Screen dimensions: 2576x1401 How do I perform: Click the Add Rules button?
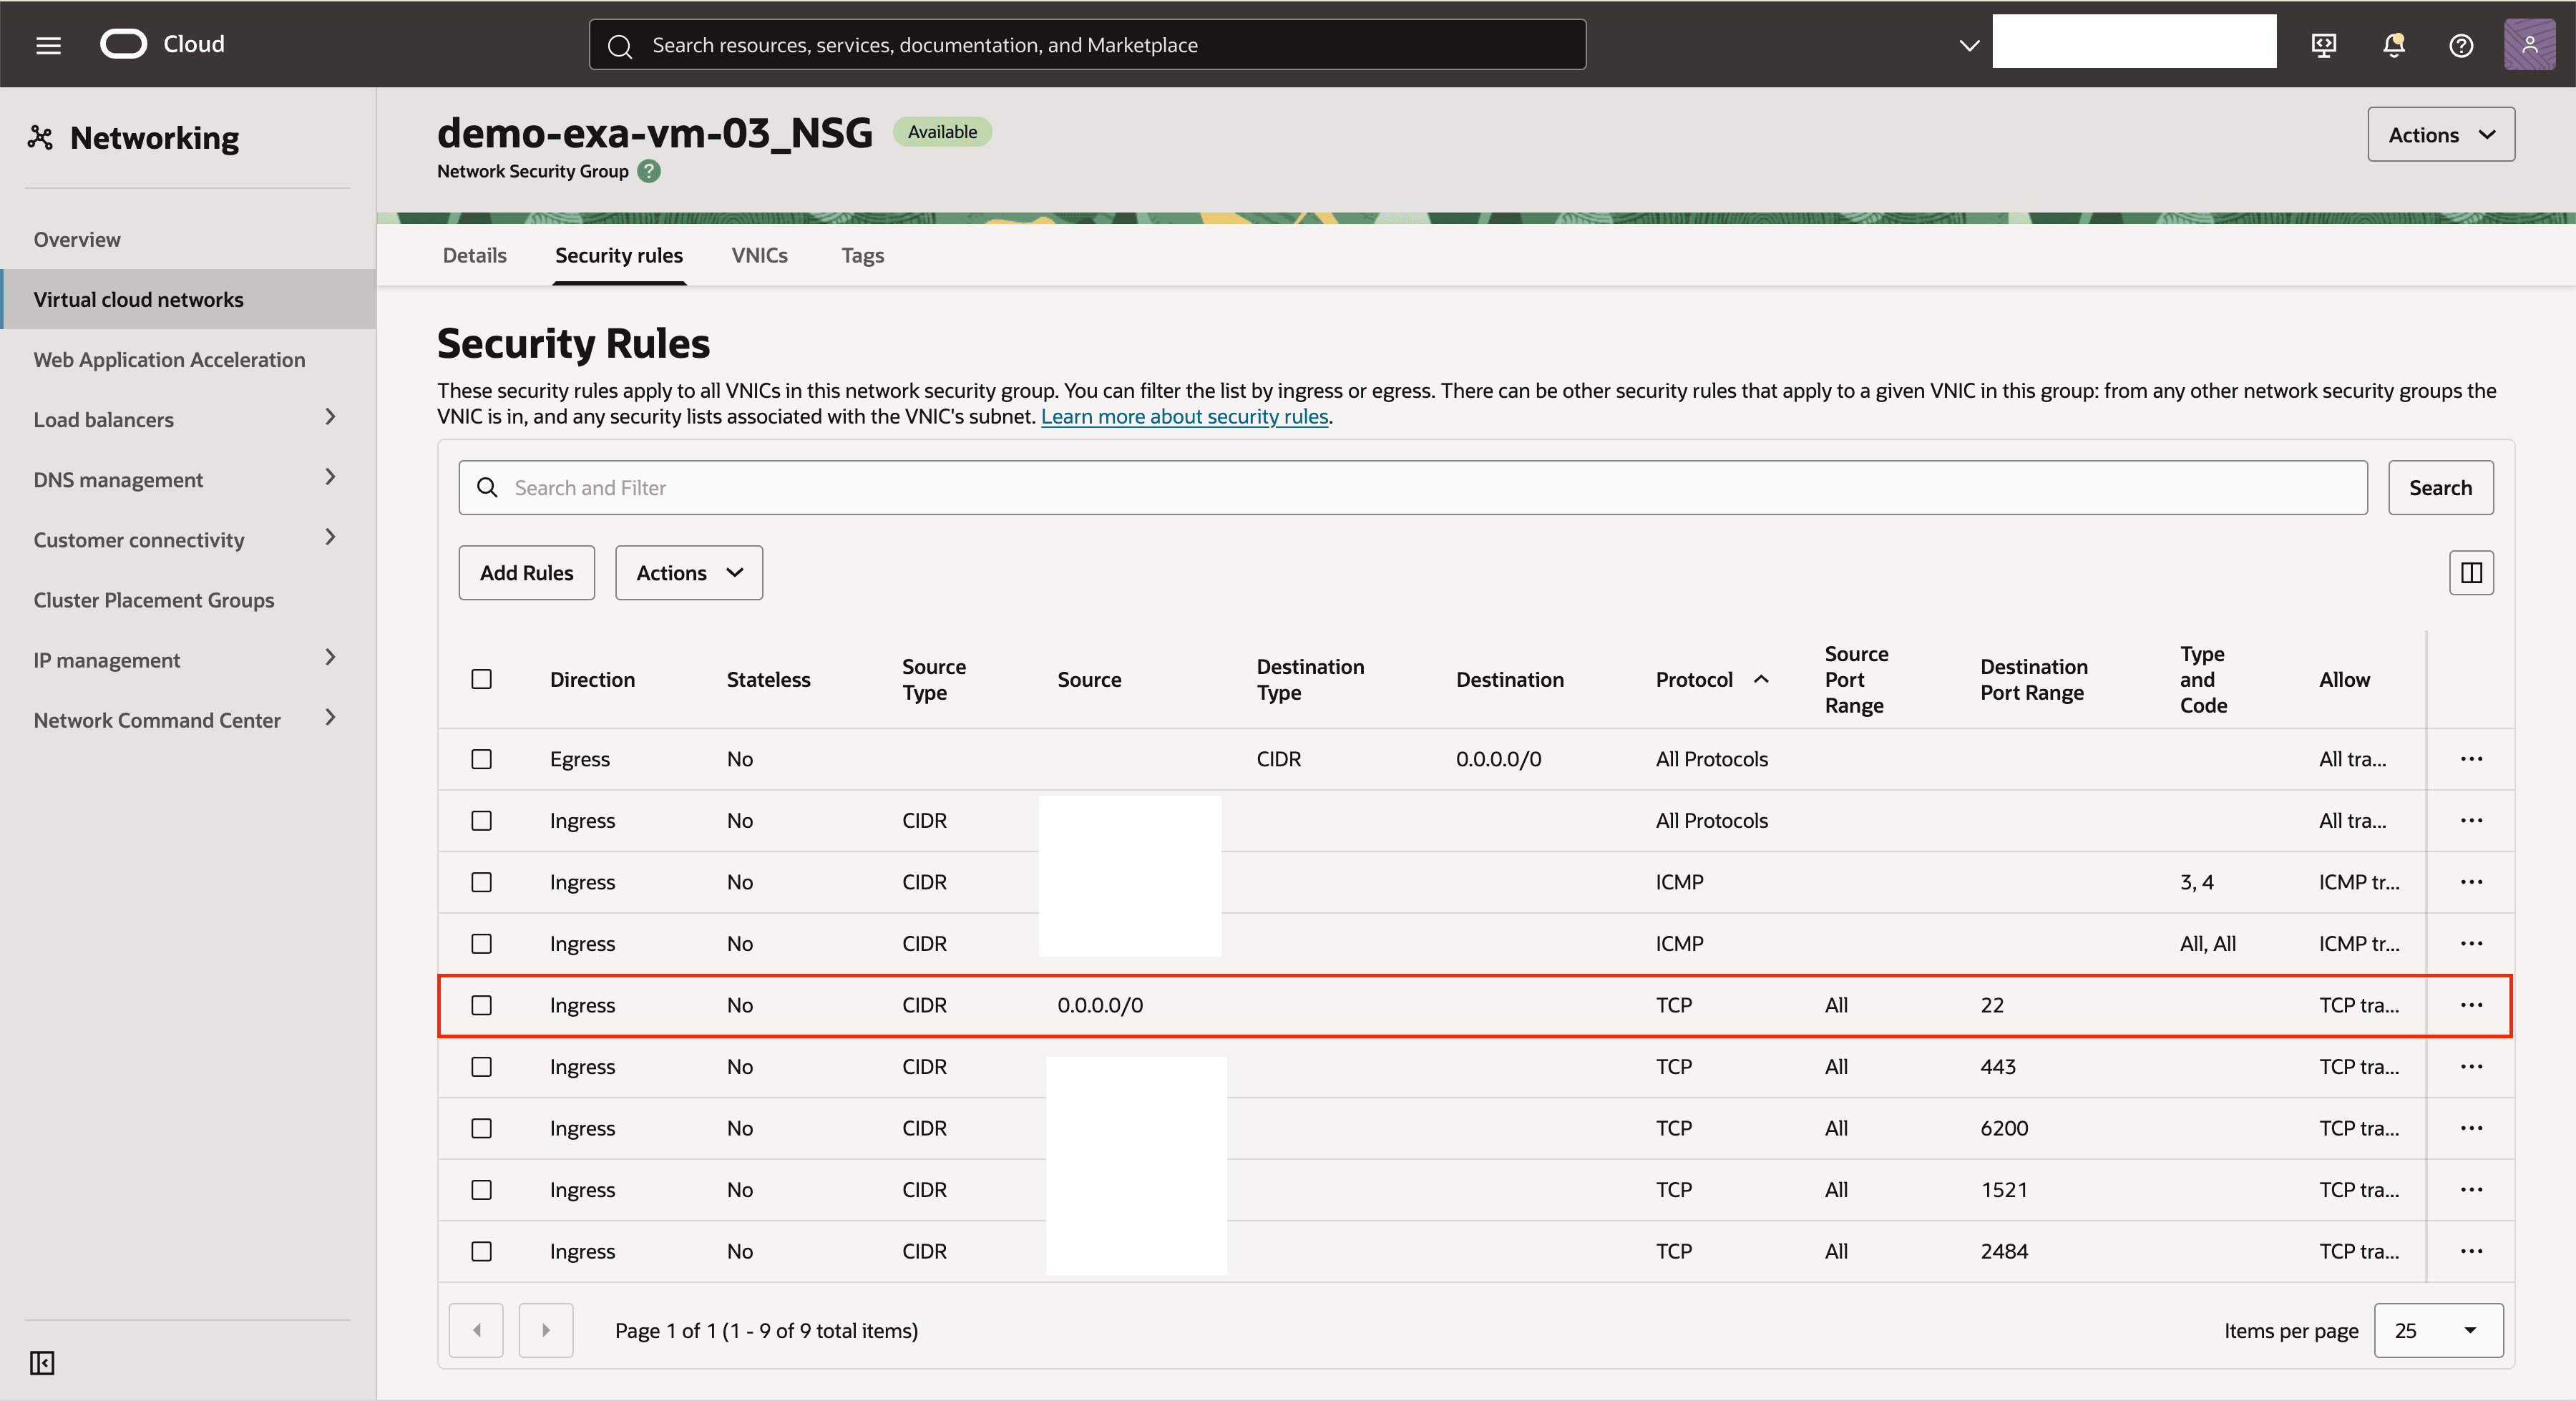click(x=526, y=573)
